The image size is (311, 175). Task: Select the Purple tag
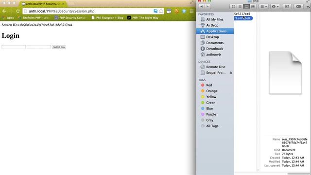[215, 114]
